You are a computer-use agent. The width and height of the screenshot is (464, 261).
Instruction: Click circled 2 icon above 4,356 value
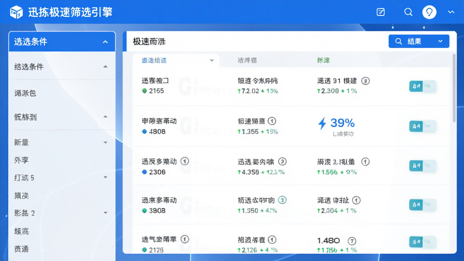pyautogui.click(x=282, y=162)
